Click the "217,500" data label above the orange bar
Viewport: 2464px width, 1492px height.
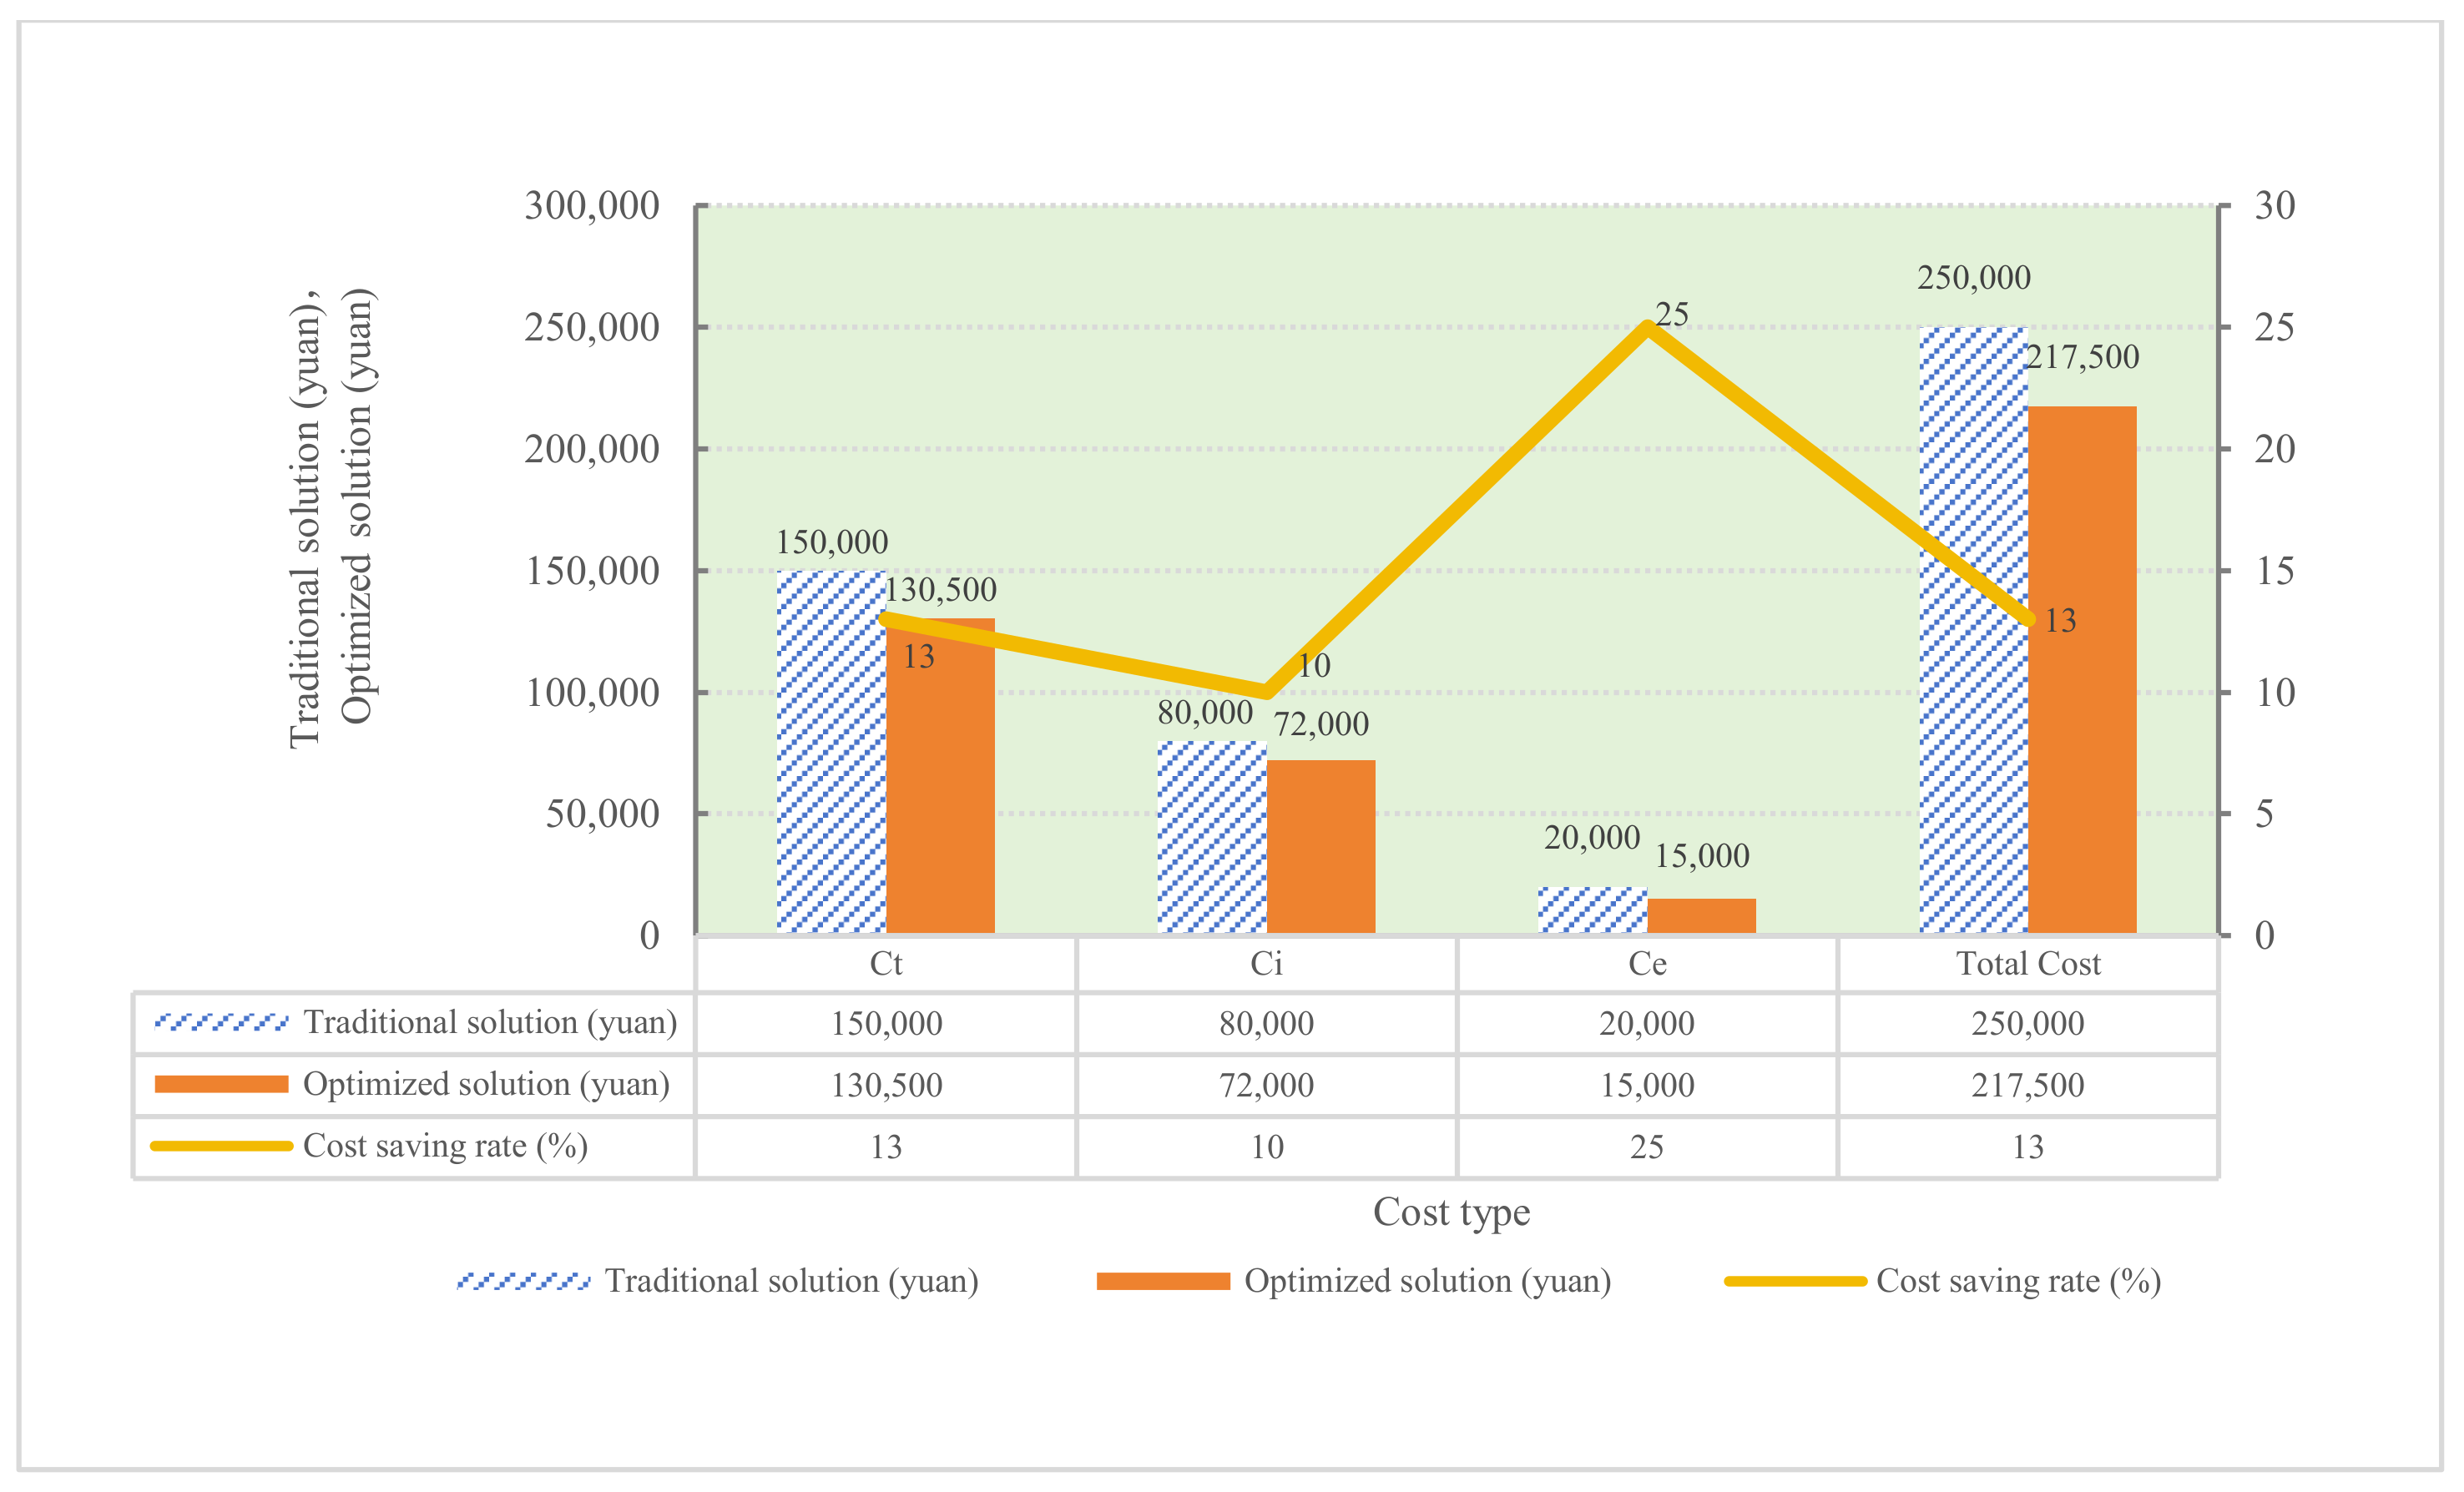tap(2083, 357)
